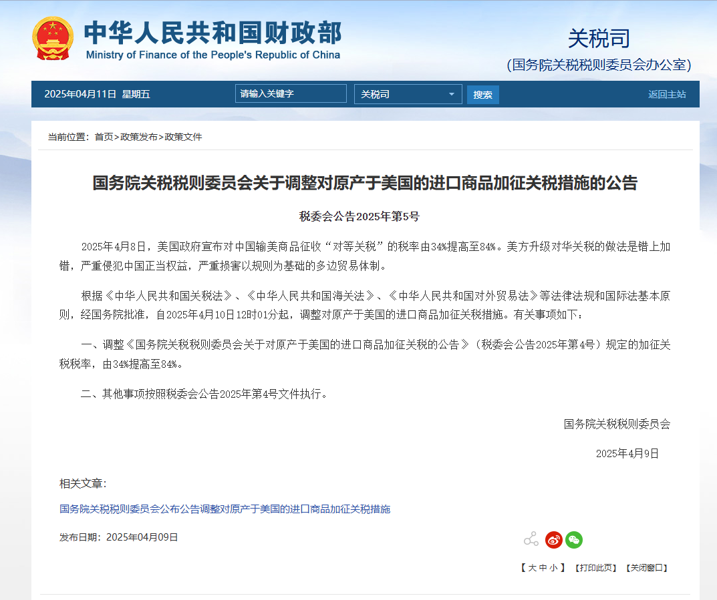Click the national emblem logo
717x600 pixels.
53,39
